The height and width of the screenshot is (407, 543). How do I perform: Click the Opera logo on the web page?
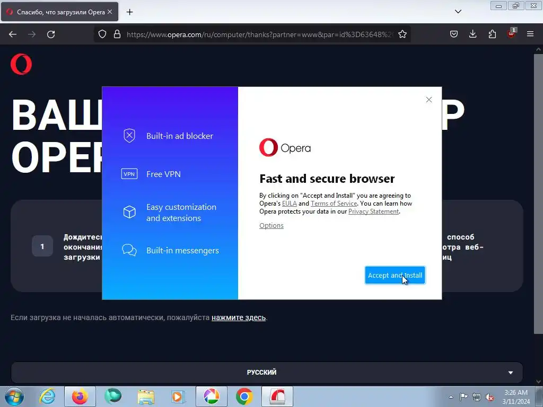(21, 64)
